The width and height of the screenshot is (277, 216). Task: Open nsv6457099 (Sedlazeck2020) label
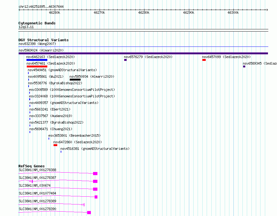226,57
